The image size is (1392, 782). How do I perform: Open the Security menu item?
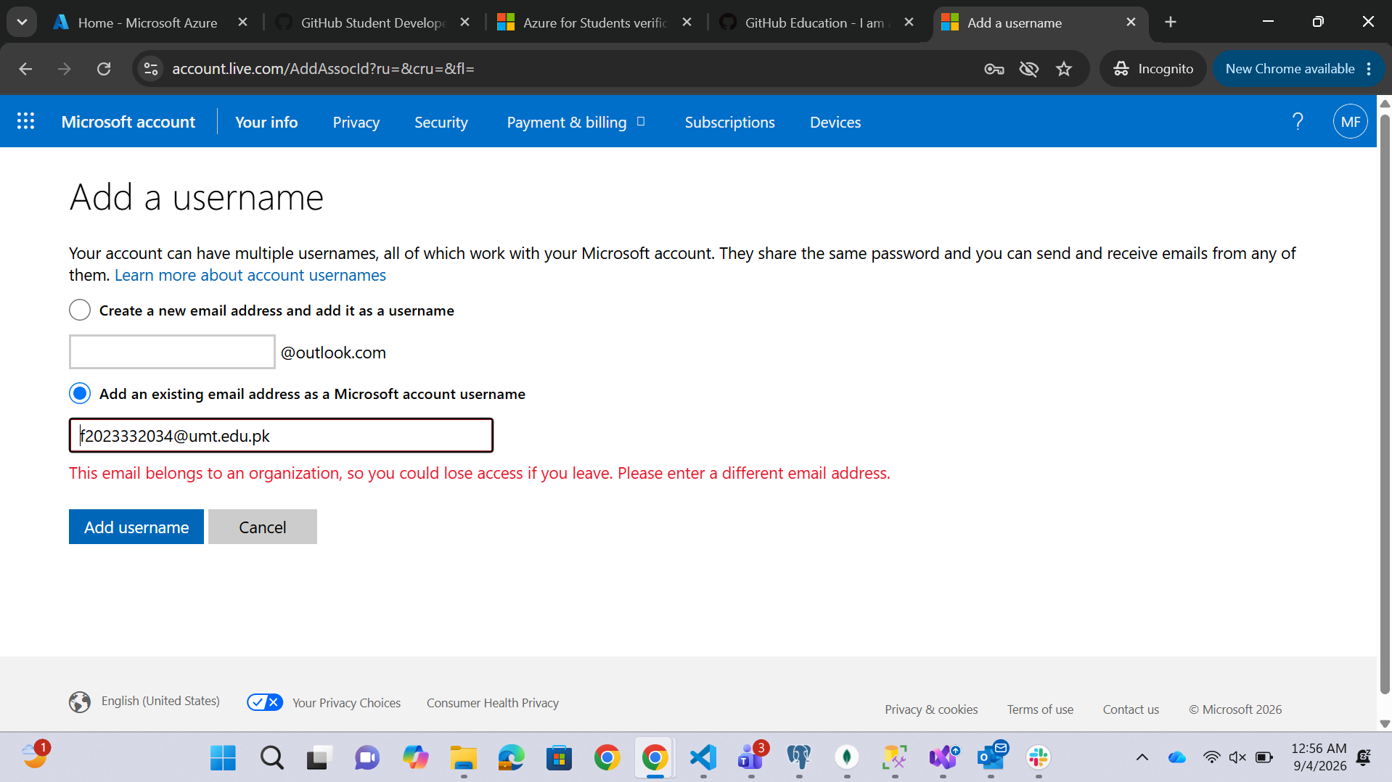point(441,122)
